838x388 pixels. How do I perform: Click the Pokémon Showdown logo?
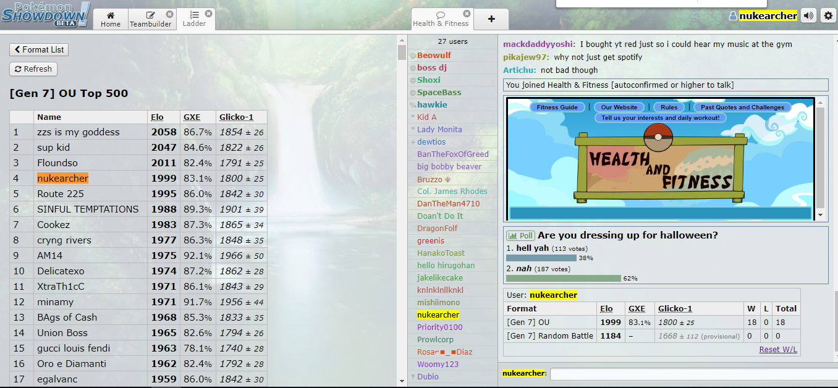pyautogui.click(x=46, y=14)
